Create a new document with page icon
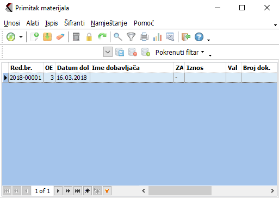The height and width of the screenshot is (198, 279). pyautogui.click(x=35, y=37)
